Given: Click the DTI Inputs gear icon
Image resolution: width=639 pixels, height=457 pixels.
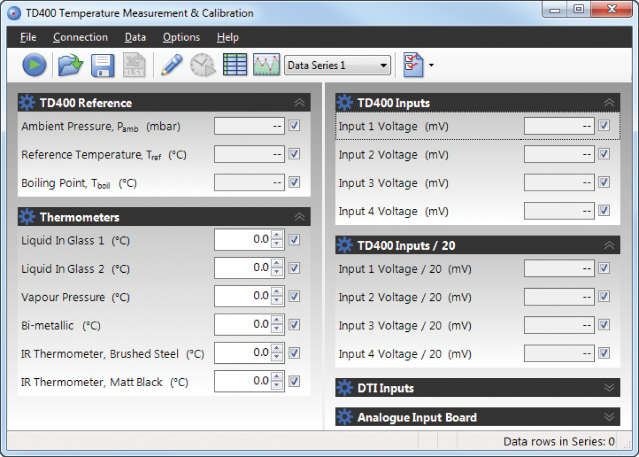Looking at the screenshot, I should (x=345, y=388).
